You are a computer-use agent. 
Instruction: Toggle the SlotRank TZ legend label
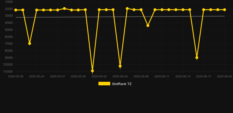[122, 84]
